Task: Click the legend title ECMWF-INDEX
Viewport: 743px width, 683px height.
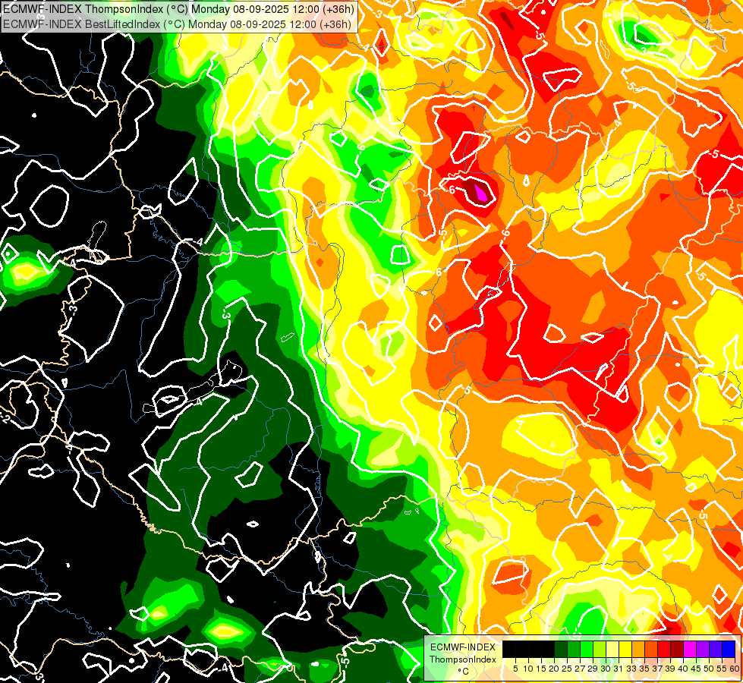Action: click(x=463, y=647)
